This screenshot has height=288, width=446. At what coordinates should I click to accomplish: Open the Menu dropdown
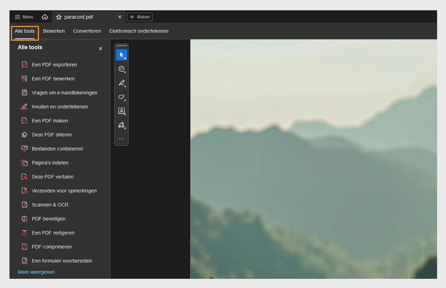[x=24, y=17]
